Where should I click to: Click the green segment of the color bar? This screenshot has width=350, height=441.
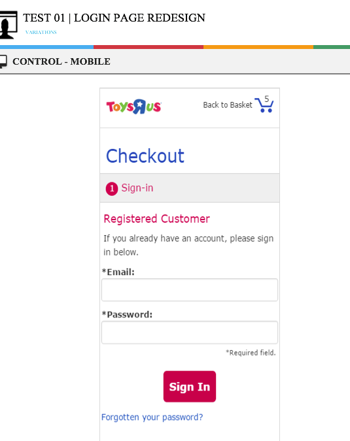332,47
